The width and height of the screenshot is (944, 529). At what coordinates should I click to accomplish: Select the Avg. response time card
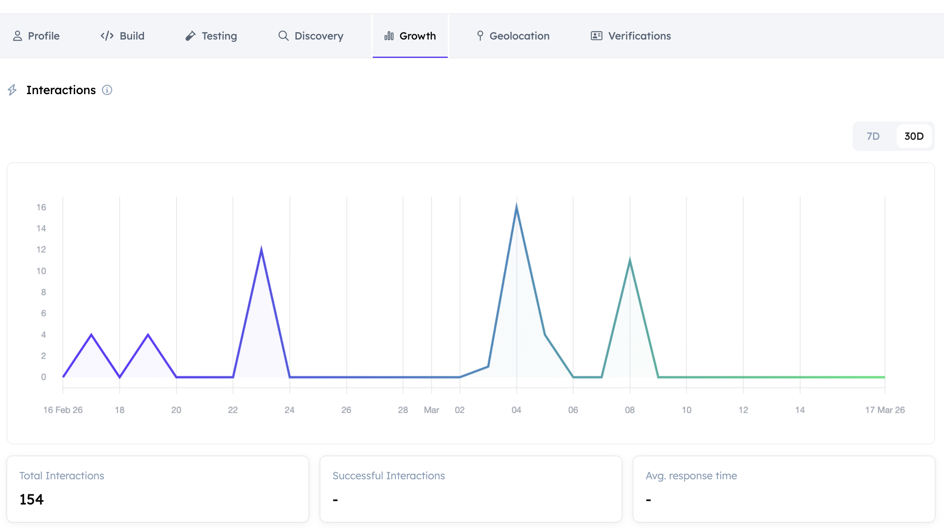[x=783, y=489]
